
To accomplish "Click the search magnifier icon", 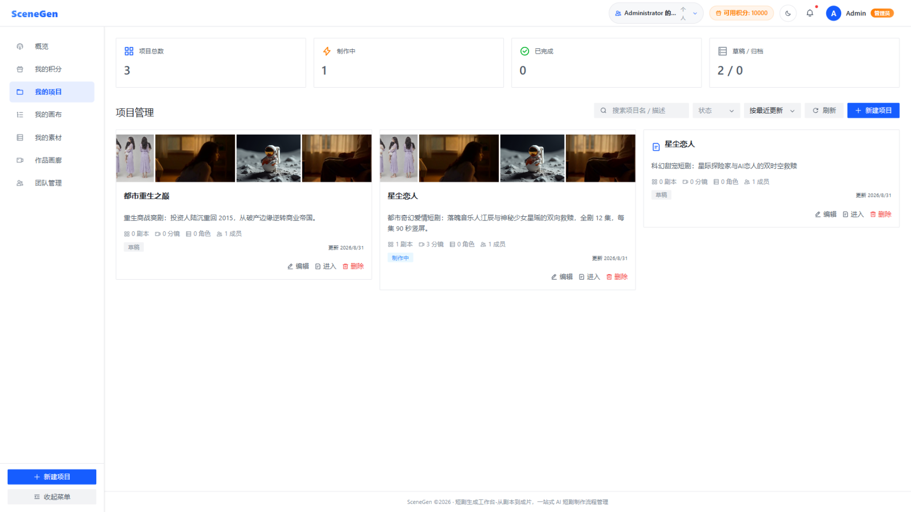I will (x=604, y=110).
